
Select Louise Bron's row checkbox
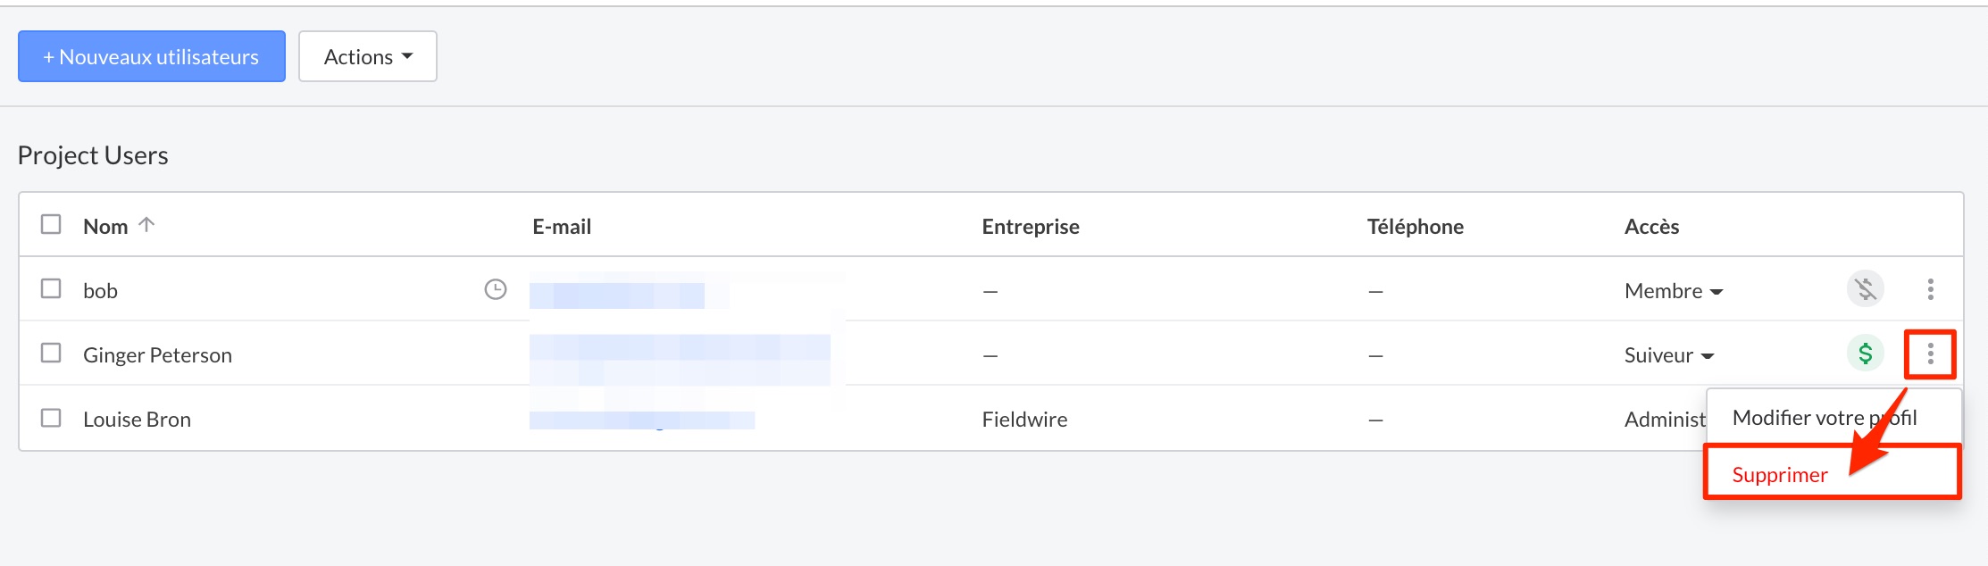coord(51,417)
